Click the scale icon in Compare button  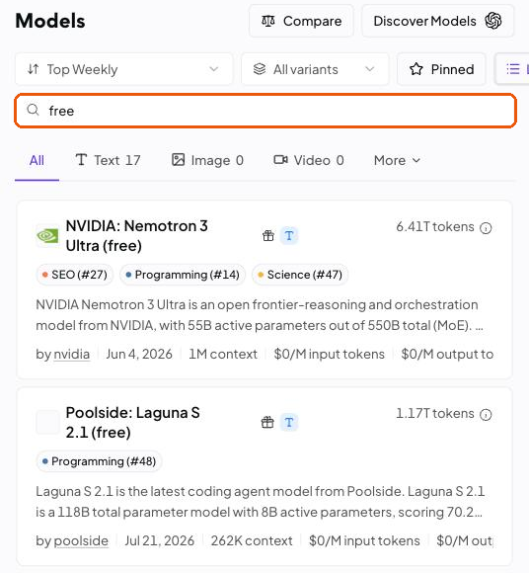pos(268,21)
